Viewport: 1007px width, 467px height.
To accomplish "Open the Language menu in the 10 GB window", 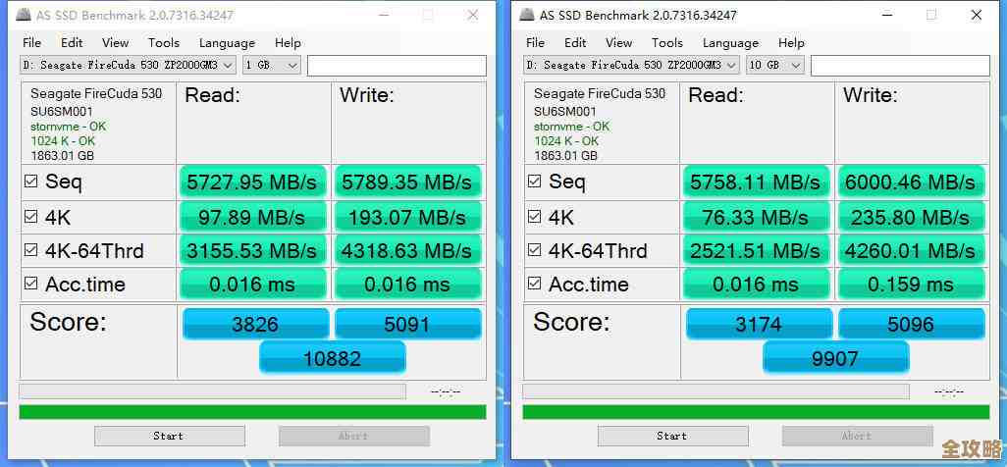I will click(x=730, y=42).
